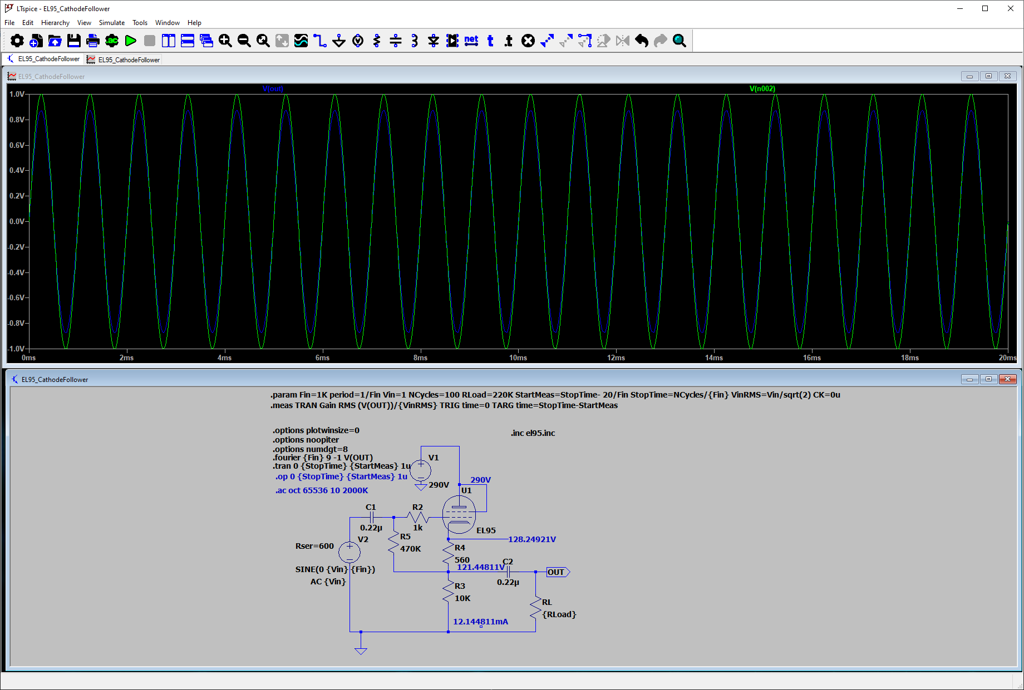Cascade the windows
The height and width of the screenshot is (690, 1024).
coord(206,41)
